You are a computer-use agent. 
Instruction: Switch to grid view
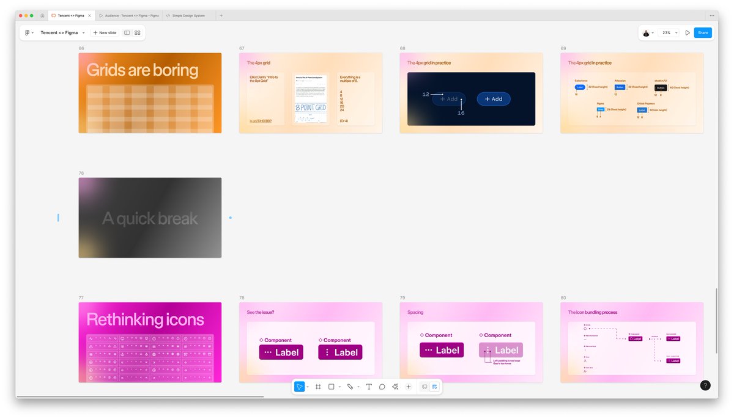click(138, 32)
